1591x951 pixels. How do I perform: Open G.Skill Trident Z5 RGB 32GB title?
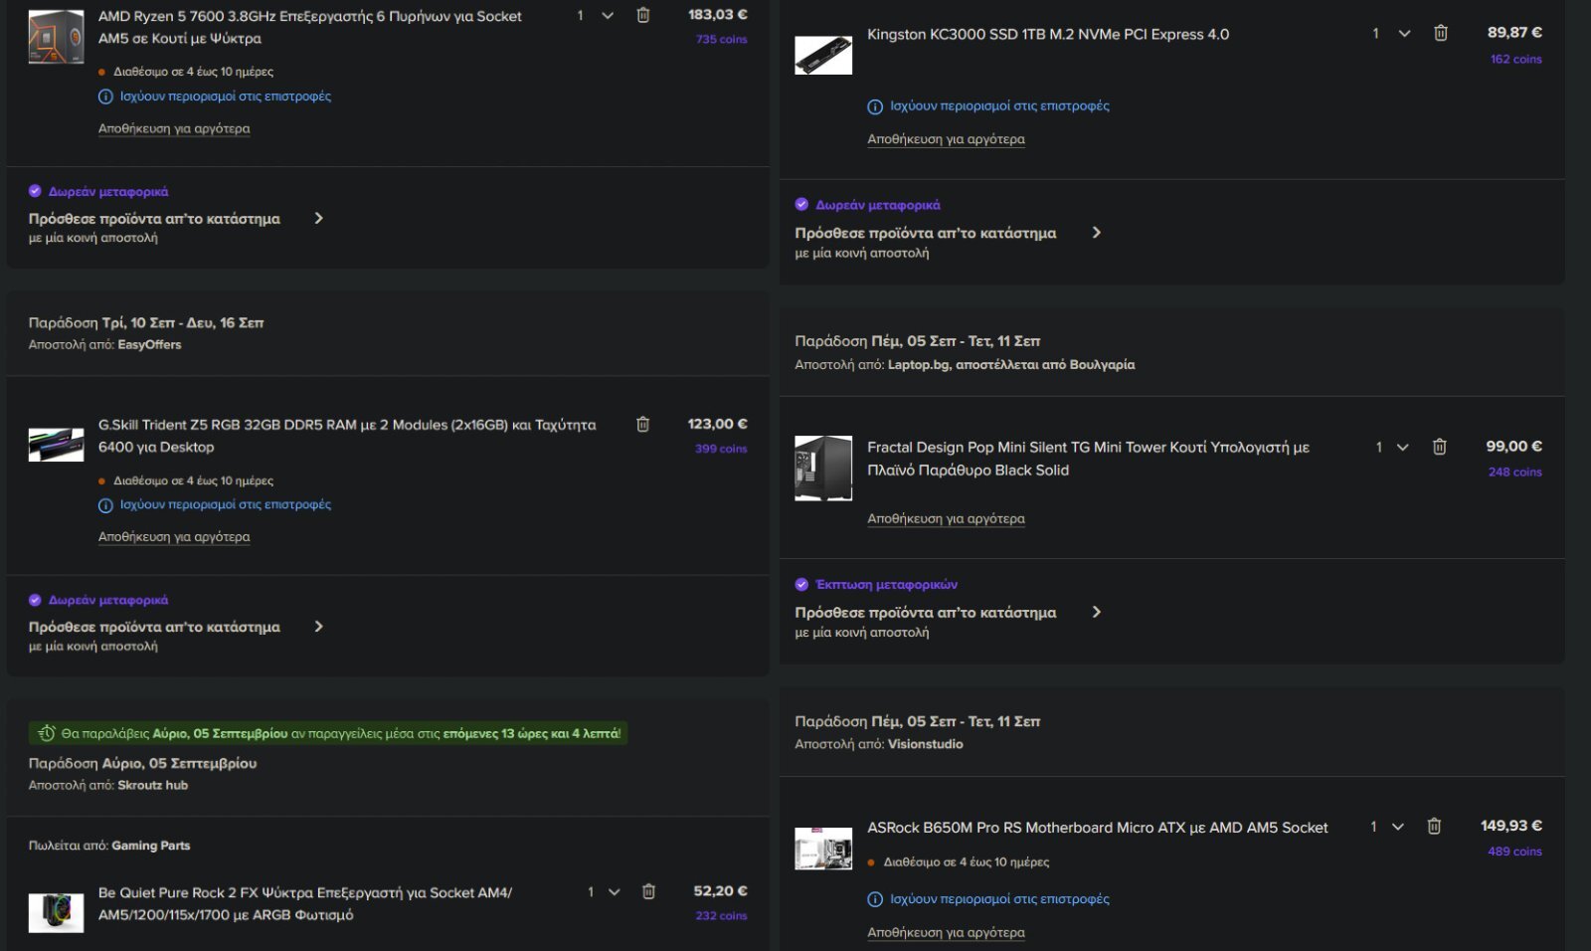pos(347,436)
